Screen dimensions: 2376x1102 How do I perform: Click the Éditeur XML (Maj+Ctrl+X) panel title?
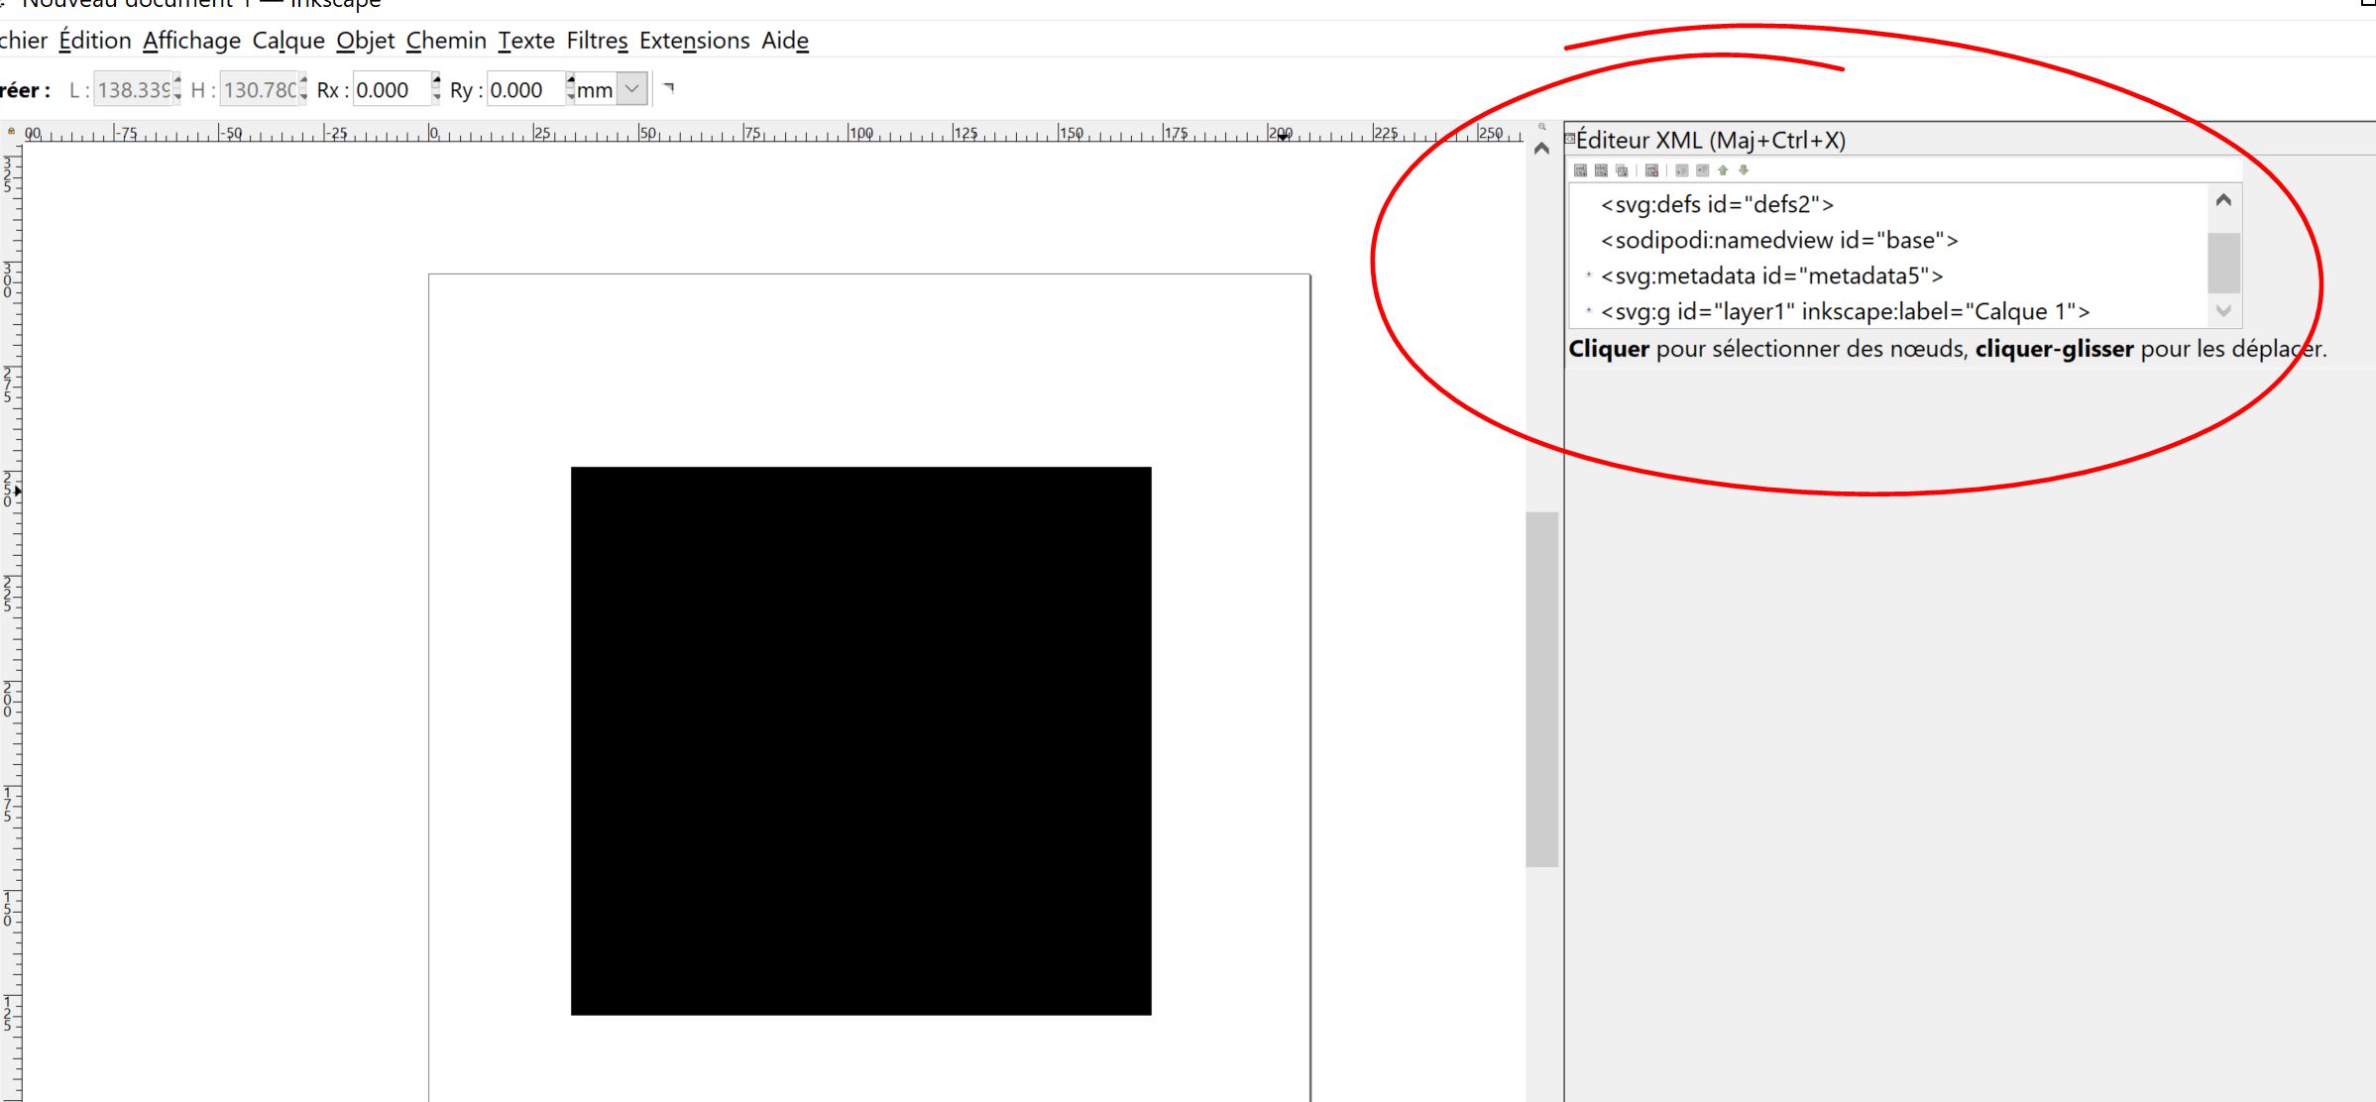1711,140
